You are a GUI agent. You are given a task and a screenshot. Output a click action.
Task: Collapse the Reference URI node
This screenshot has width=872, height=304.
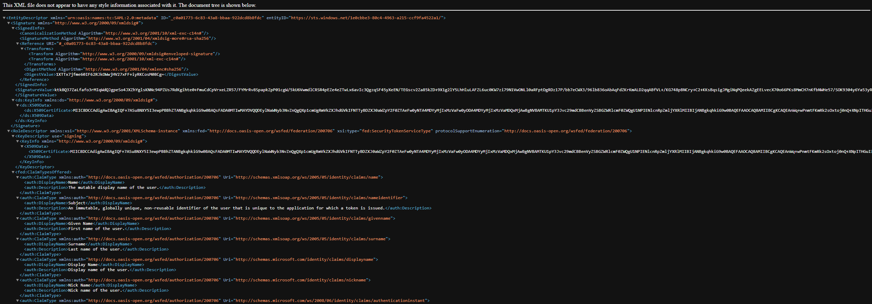(18, 44)
